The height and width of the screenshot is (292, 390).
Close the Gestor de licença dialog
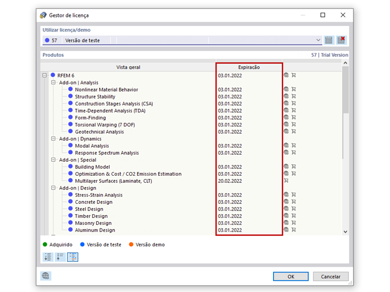(x=343, y=15)
